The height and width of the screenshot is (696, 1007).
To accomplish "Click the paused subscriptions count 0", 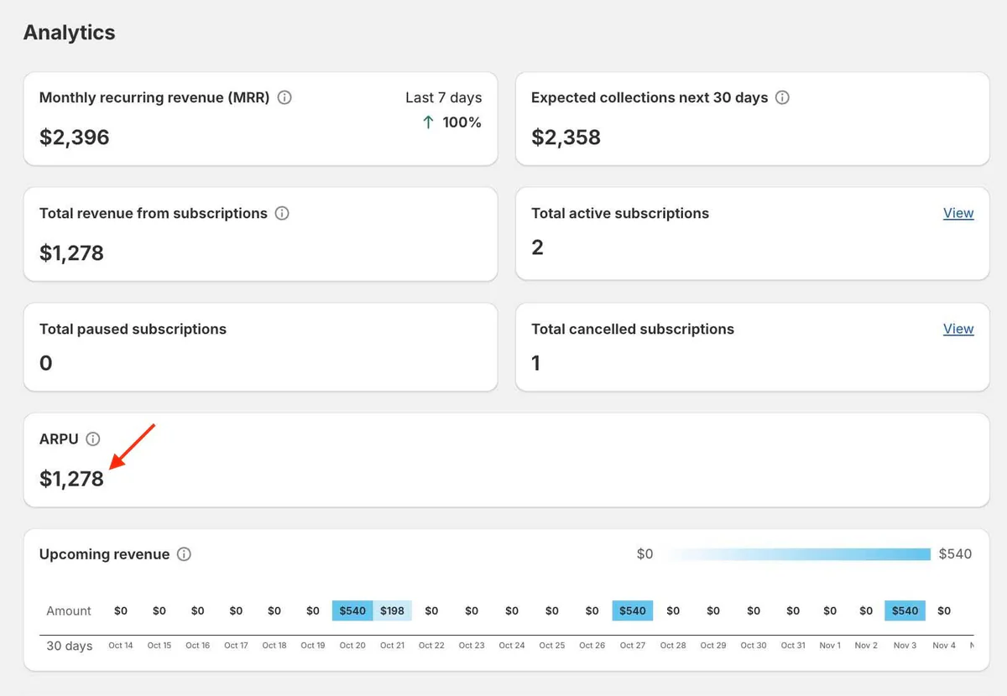I will pos(46,363).
